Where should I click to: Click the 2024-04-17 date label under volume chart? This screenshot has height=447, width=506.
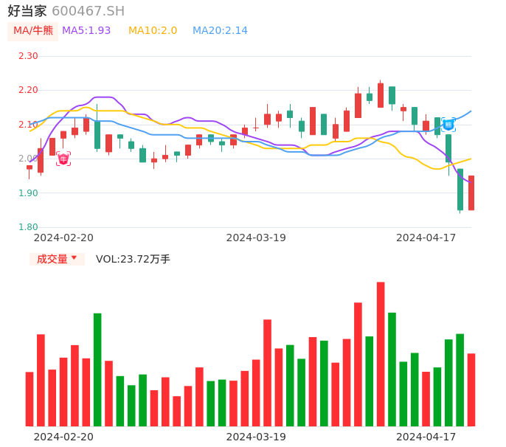(x=426, y=437)
